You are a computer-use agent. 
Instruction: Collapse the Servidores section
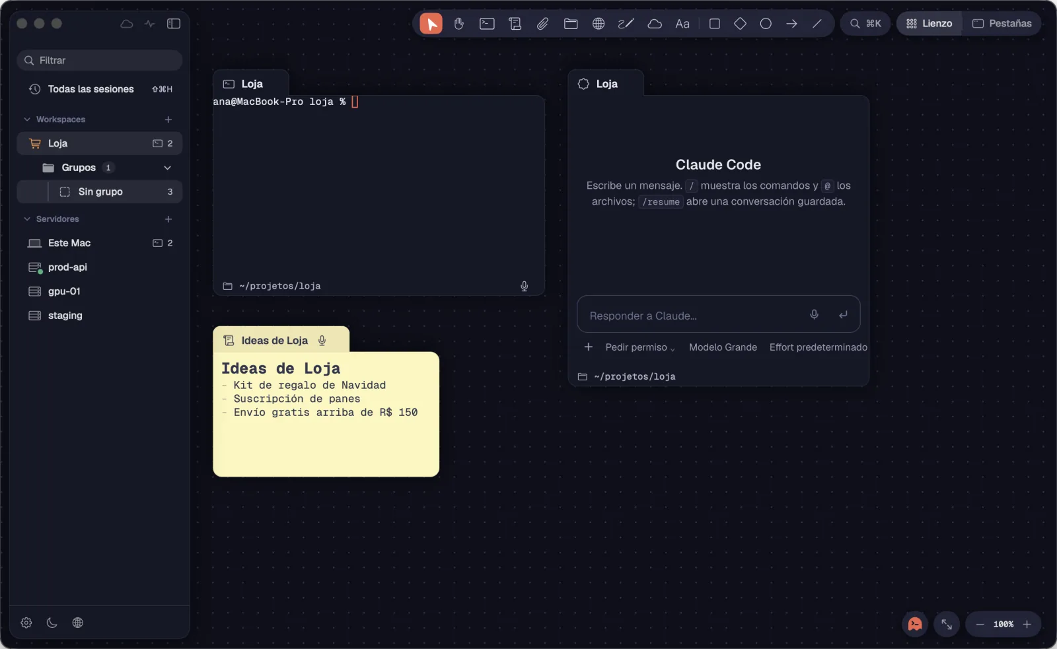tap(27, 219)
